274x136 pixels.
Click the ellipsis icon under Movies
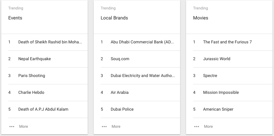(x=197, y=127)
